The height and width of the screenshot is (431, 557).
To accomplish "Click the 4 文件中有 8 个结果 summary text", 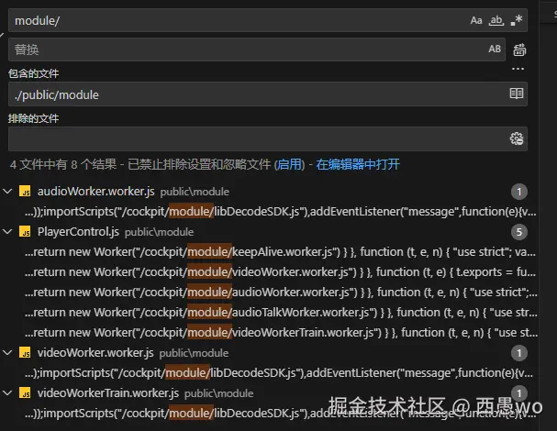I will (63, 164).
